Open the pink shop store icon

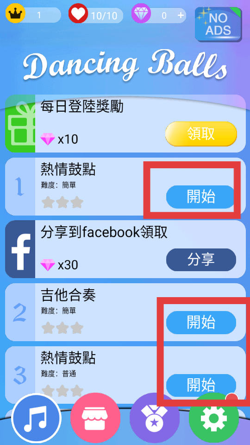click(95, 418)
